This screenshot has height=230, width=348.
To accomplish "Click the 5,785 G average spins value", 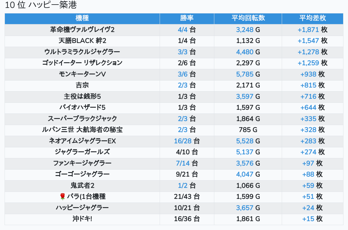I will point(248,74).
